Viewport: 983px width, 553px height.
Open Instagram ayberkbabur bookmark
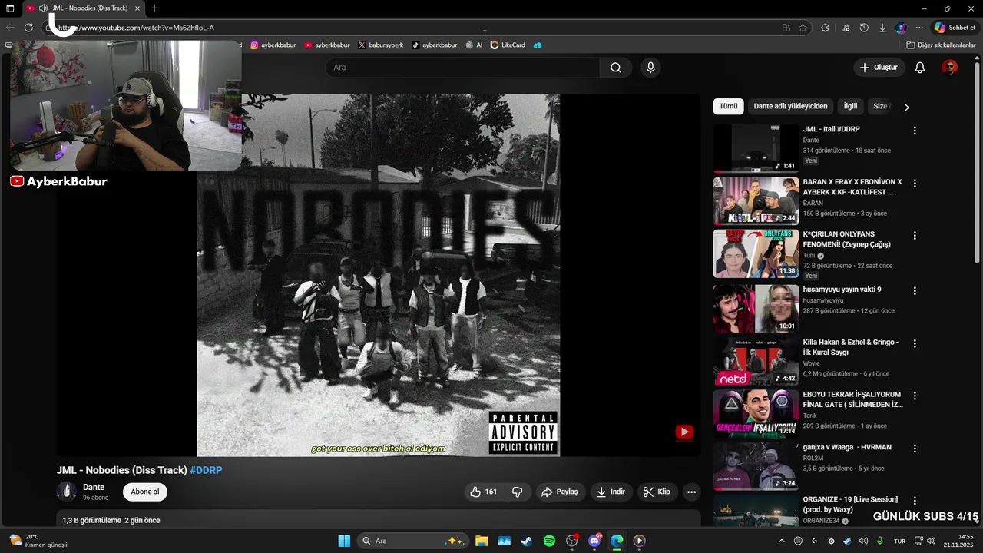coord(273,45)
